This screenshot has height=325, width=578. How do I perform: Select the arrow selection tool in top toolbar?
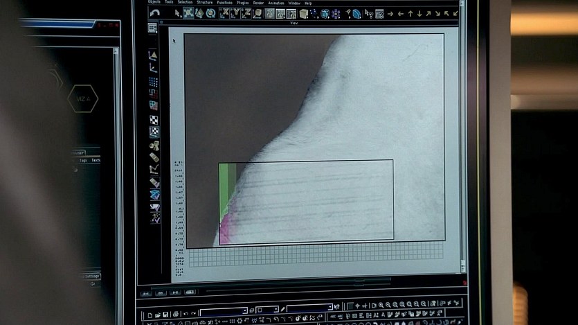click(177, 14)
